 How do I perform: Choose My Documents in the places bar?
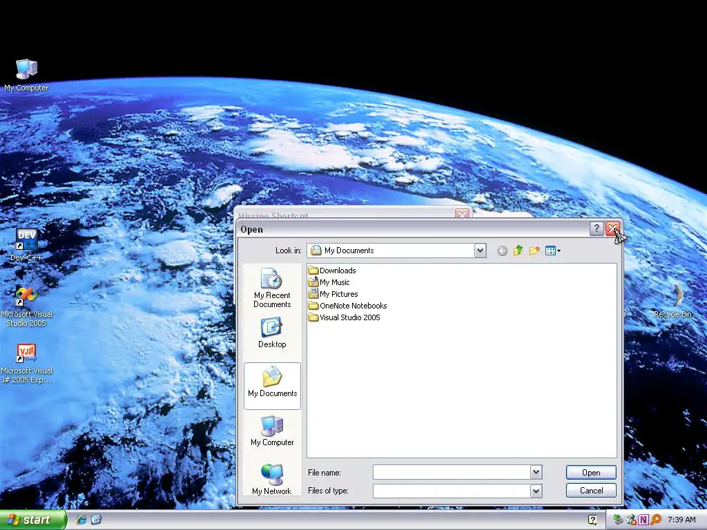click(272, 386)
